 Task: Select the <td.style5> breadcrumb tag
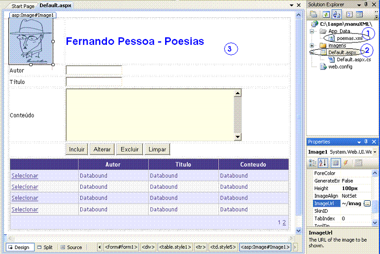pyautogui.click(x=223, y=247)
